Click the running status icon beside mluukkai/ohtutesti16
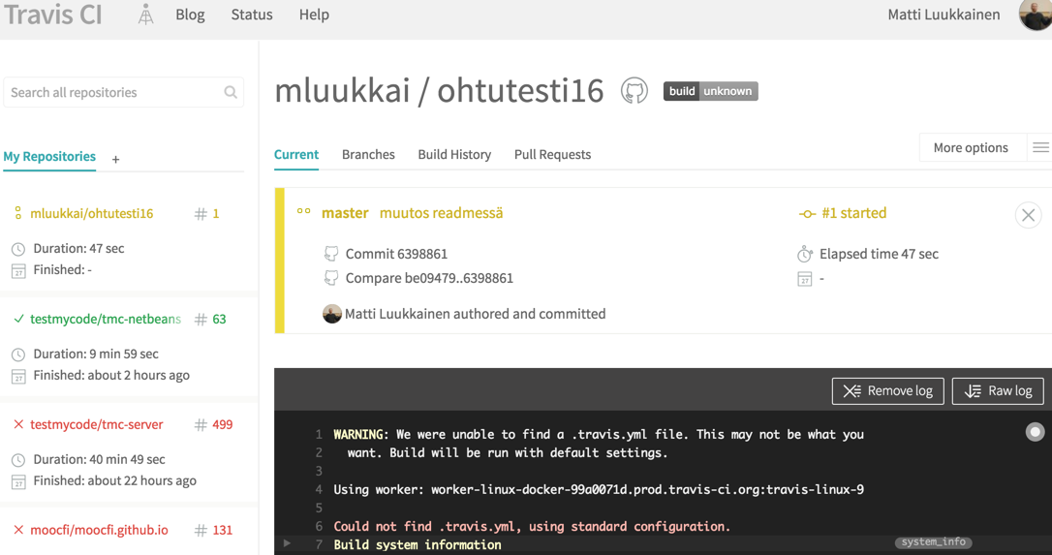The width and height of the screenshot is (1052, 555). click(18, 213)
